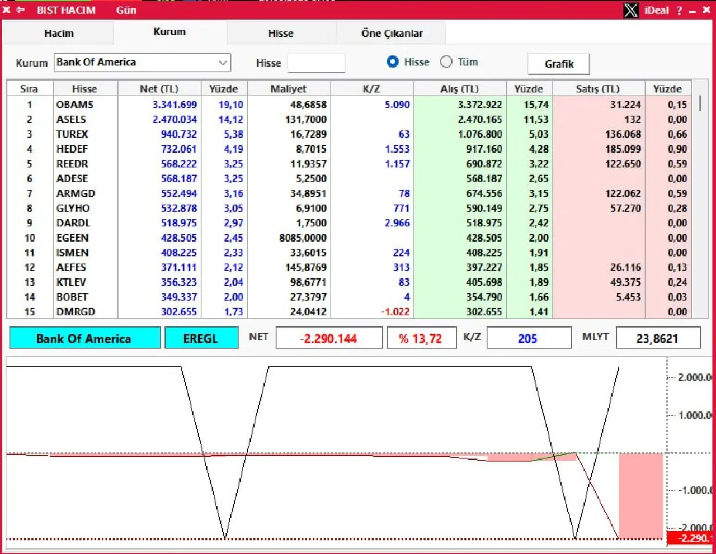Sort by the Maliyet column header
This screenshot has width=716, height=554.
pos(289,89)
